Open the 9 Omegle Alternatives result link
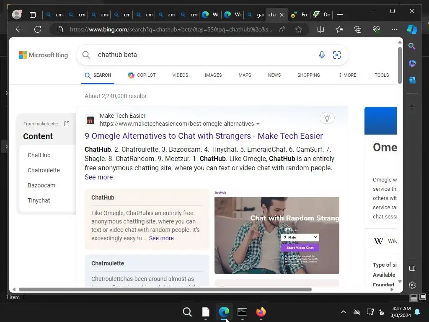 [204, 136]
